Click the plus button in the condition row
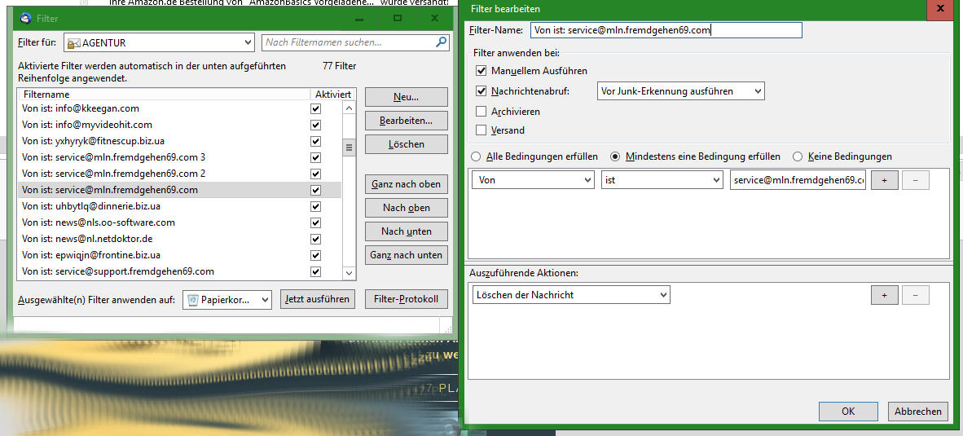 (884, 180)
